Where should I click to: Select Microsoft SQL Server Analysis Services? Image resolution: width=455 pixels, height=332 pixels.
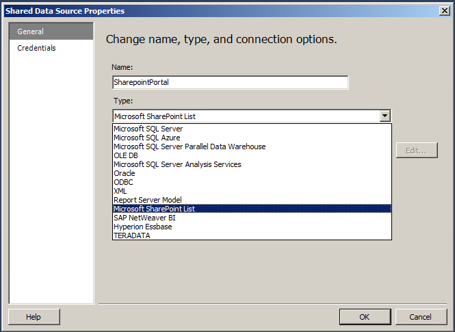point(252,164)
